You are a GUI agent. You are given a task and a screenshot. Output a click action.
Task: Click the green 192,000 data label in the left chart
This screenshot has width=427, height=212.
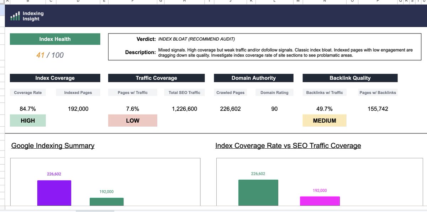point(106,192)
